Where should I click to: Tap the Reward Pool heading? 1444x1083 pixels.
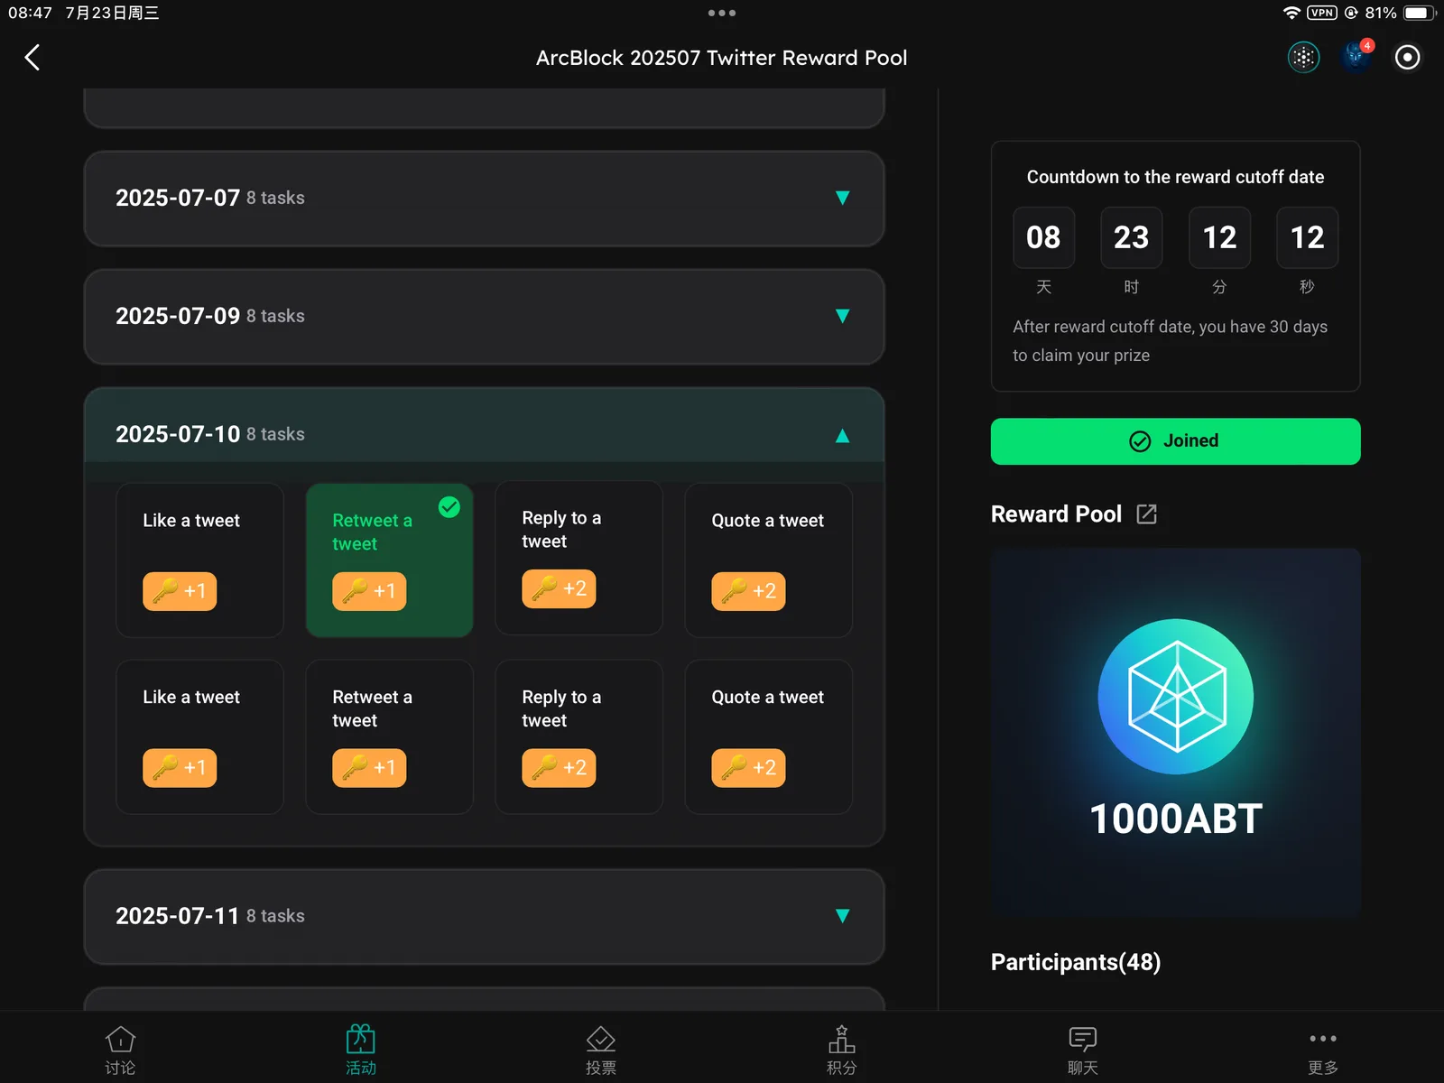1056,514
